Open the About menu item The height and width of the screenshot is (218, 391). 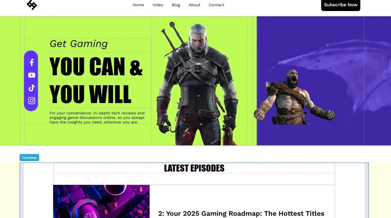coord(195,5)
